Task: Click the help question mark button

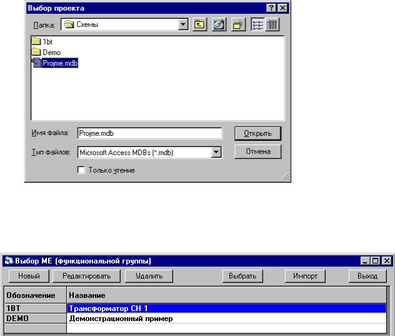Action: 272,8
